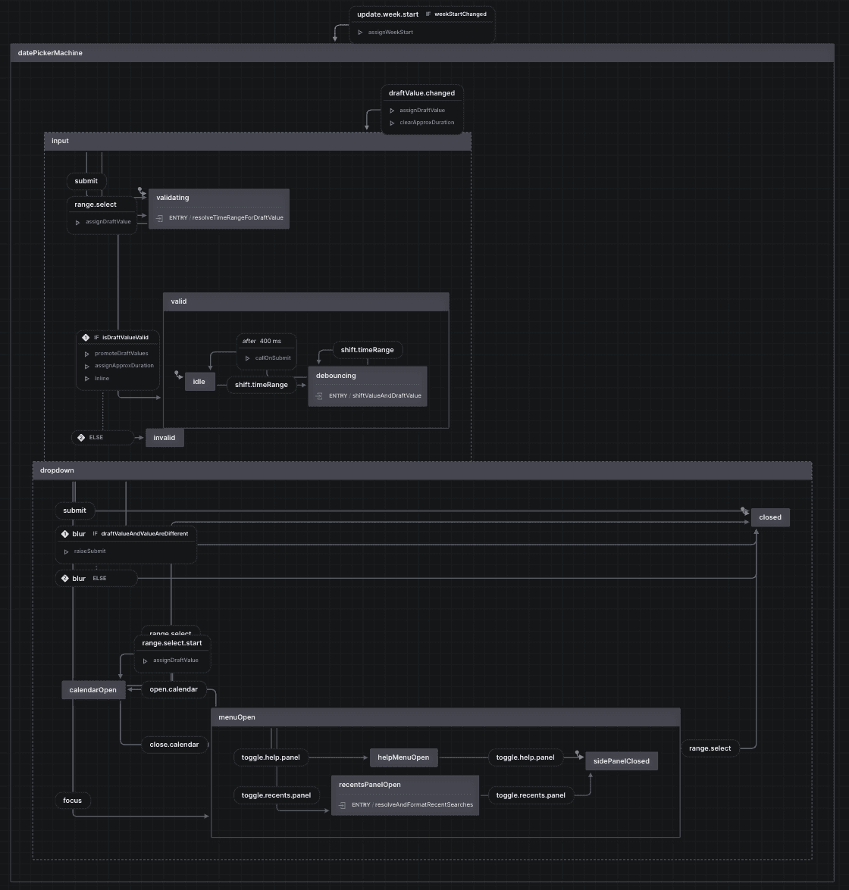849x890 pixels.
Task: Click the datePickerMachine title bar
Action: [x=50, y=52]
